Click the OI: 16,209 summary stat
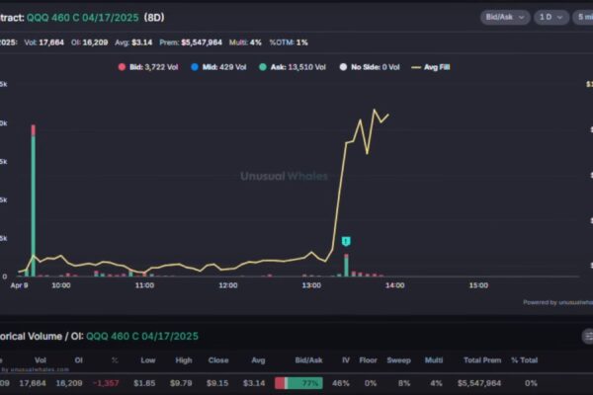 pyautogui.click(x=90, y=42)
